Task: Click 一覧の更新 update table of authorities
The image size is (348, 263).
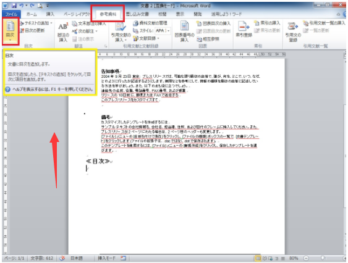Action: [x=316, y=30]
